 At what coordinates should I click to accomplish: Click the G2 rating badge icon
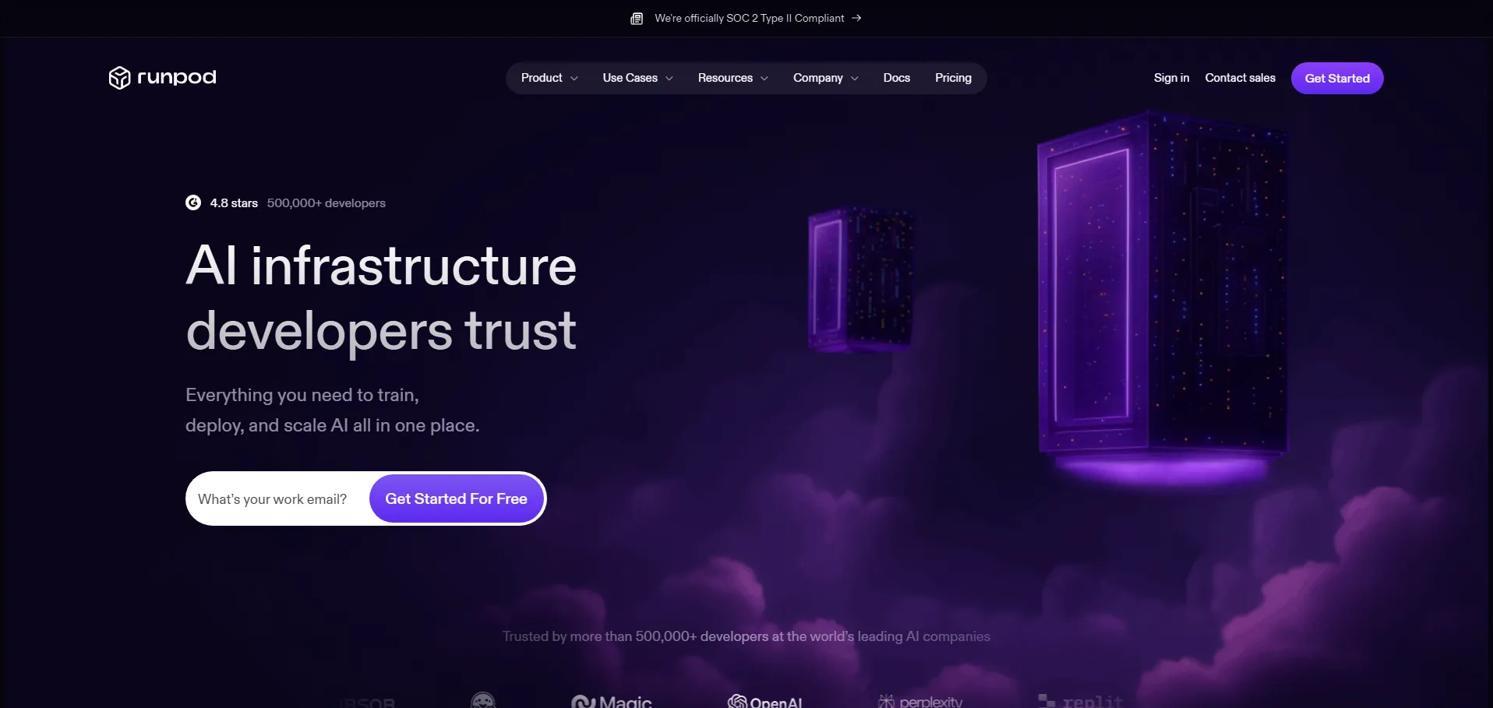point(193,203)
